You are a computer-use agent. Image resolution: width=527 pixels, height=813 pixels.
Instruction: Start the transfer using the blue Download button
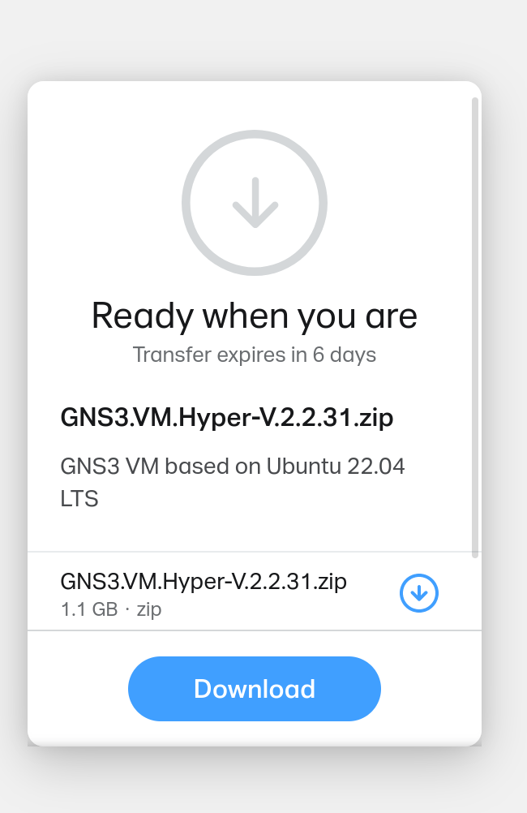(x=254, y=688)
